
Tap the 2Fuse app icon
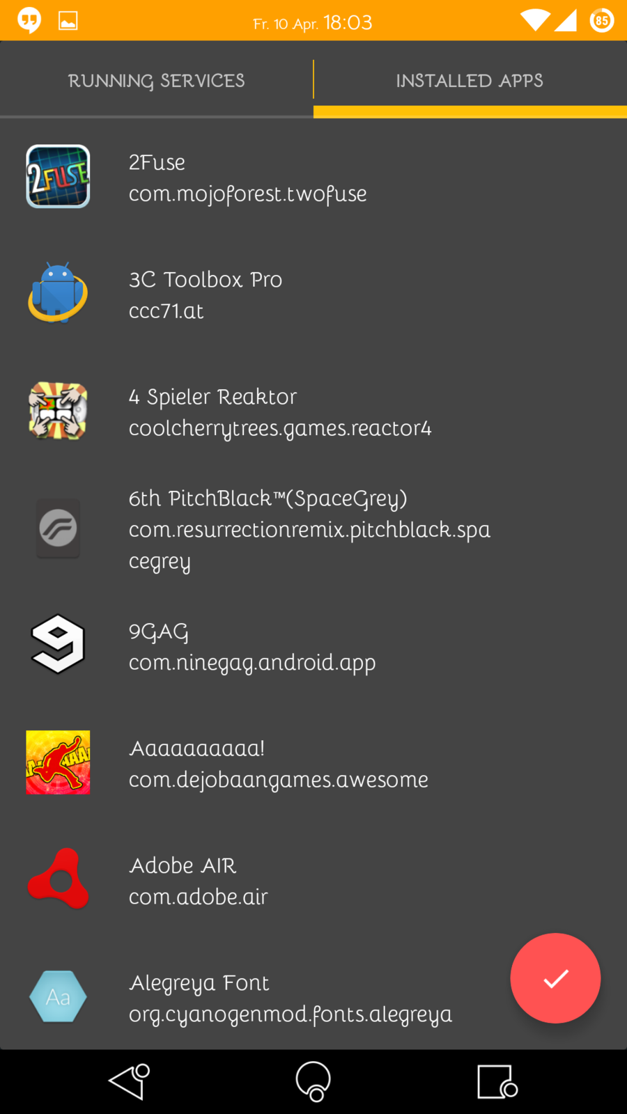coord(58,177)
